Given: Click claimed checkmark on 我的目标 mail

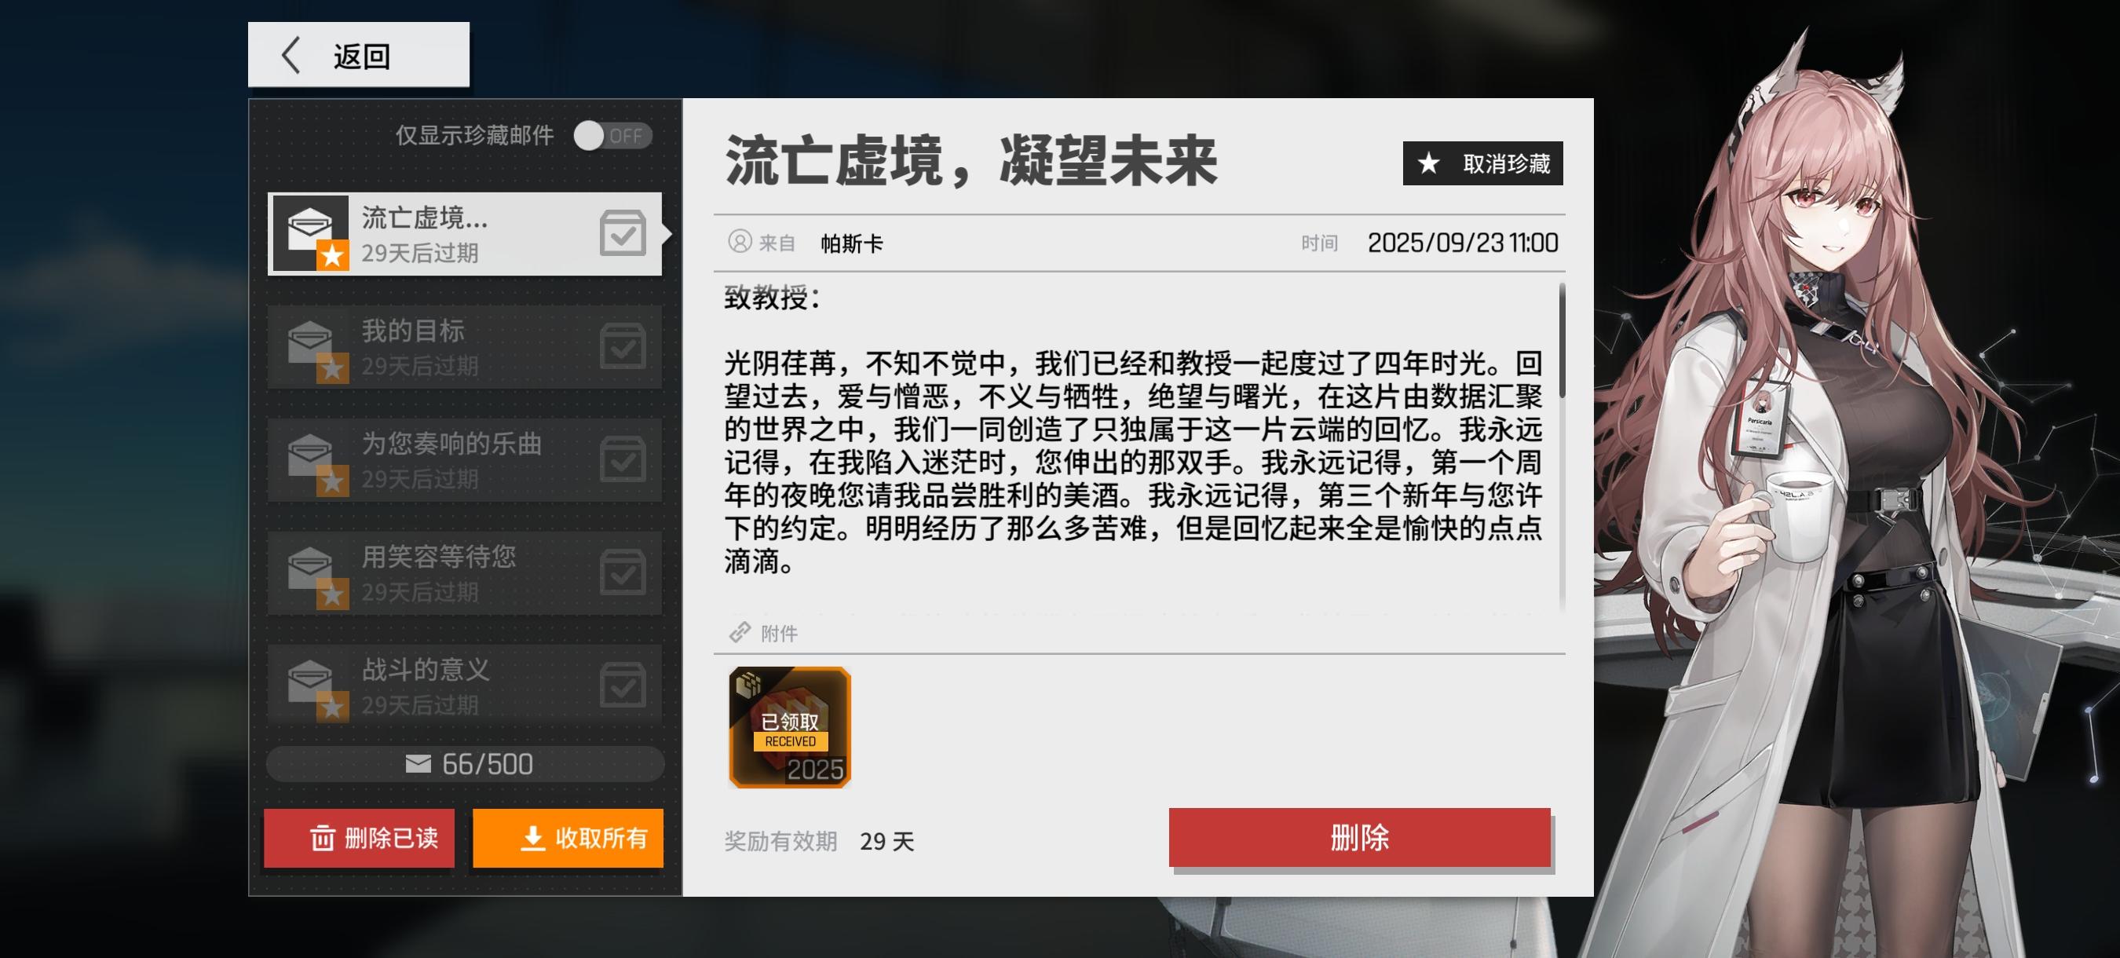Looking at the screenshot, I should [623, 346].
